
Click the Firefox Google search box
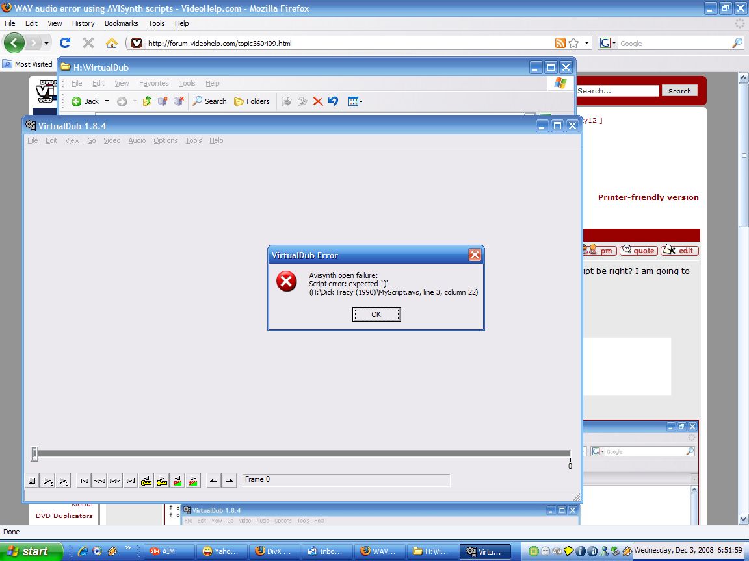click(x=674, y=44)
